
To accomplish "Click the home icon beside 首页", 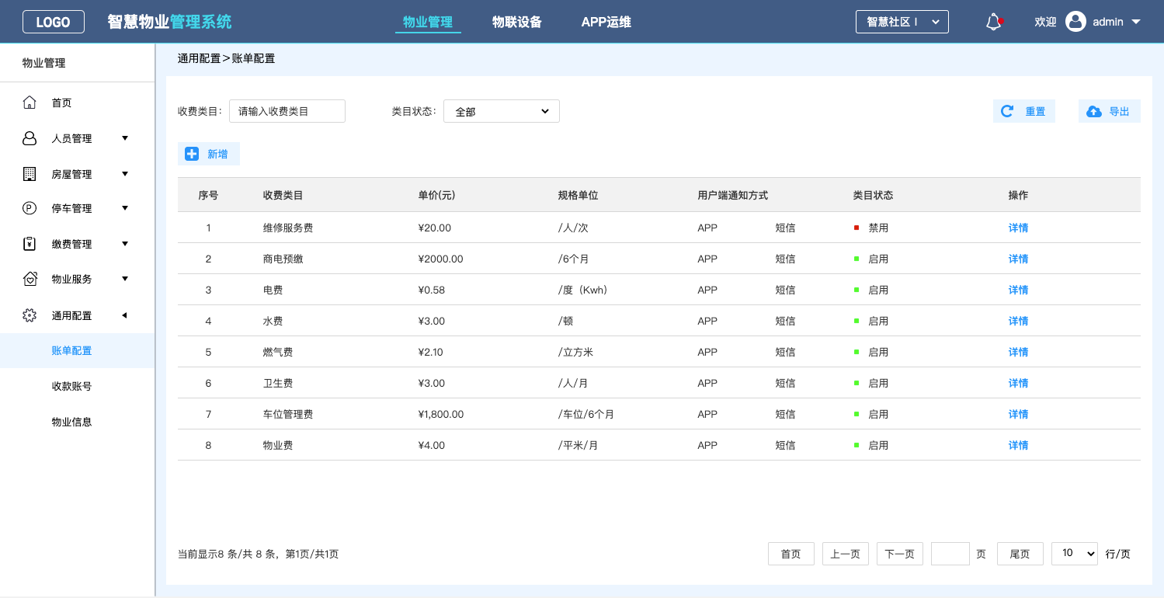I will pyautogui.click(x=30, y=103).
